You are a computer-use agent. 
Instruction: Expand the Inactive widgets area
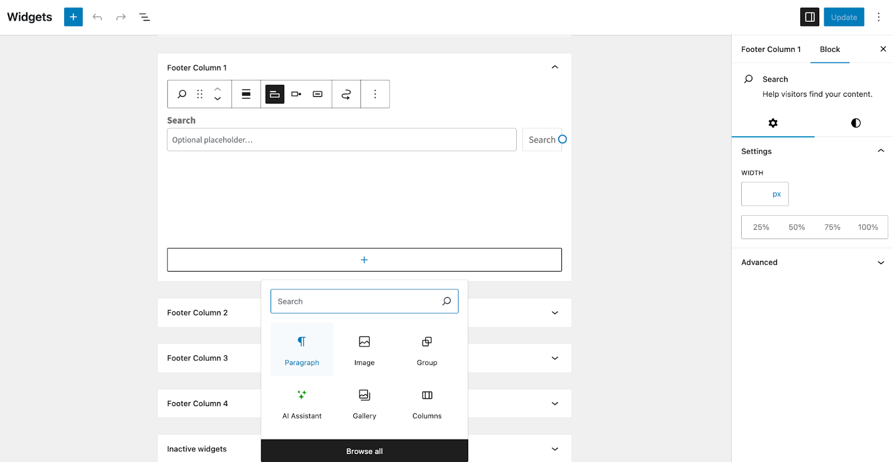(555, 449)
